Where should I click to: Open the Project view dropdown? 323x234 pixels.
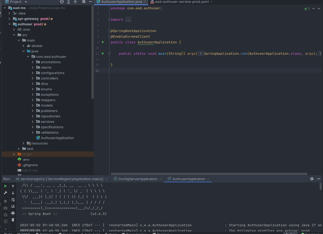(26, 2)
